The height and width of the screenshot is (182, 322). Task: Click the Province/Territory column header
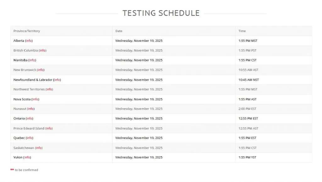click(27, 31)
